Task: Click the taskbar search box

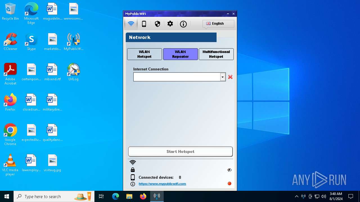Action: (x=54, y=196)
